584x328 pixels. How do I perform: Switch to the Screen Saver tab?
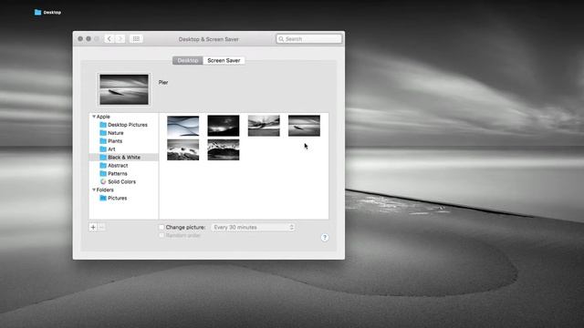[x=224, y=60]
